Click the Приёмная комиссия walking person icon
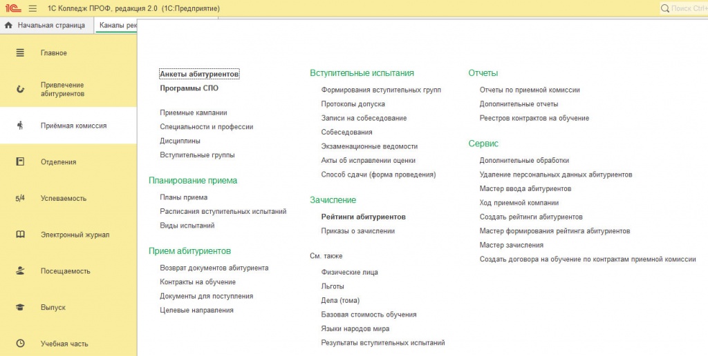This screenshot has height=356, width=708. 20,126
